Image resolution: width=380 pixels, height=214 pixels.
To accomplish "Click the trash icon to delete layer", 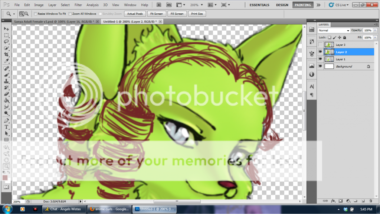I will [370, 201].
